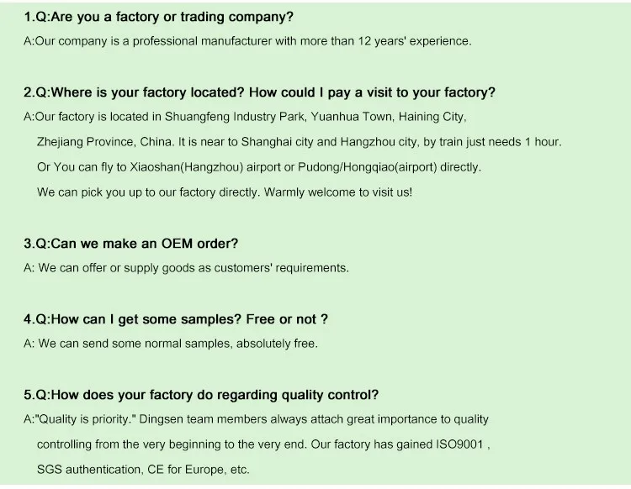The width and height of the screenshot is (631, 489).
Task: Select question 5 about quality control
Action: tap(201, 395)
